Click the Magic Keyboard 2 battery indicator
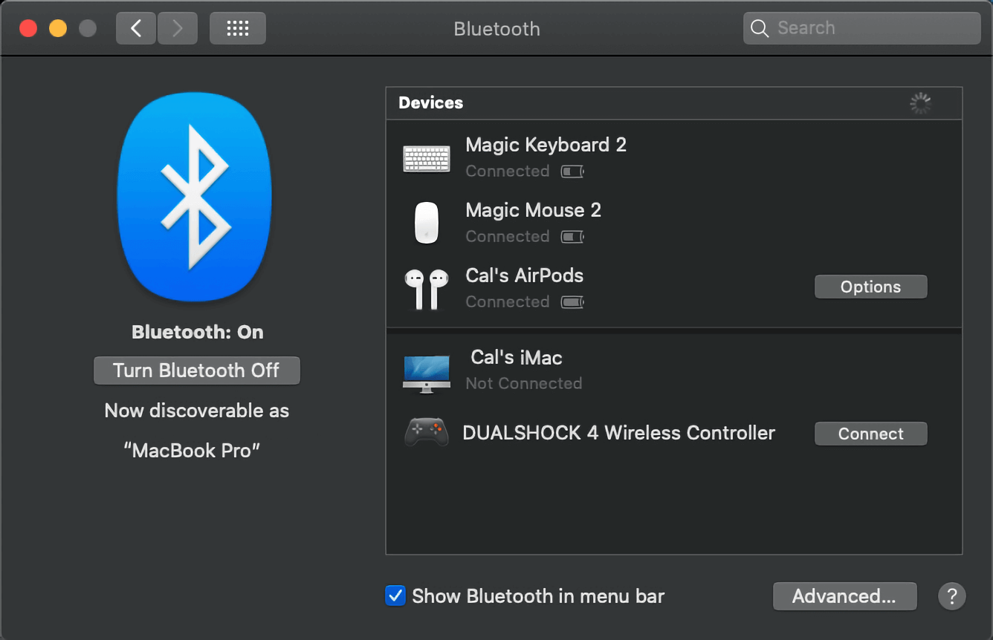 click(572, 172)
